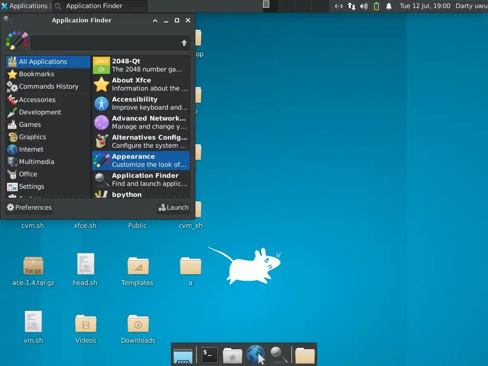The height and width of the screenshot is (366, 488).
Task: Select the Development category
Action: pyautogui.click(x=48, y=112)
